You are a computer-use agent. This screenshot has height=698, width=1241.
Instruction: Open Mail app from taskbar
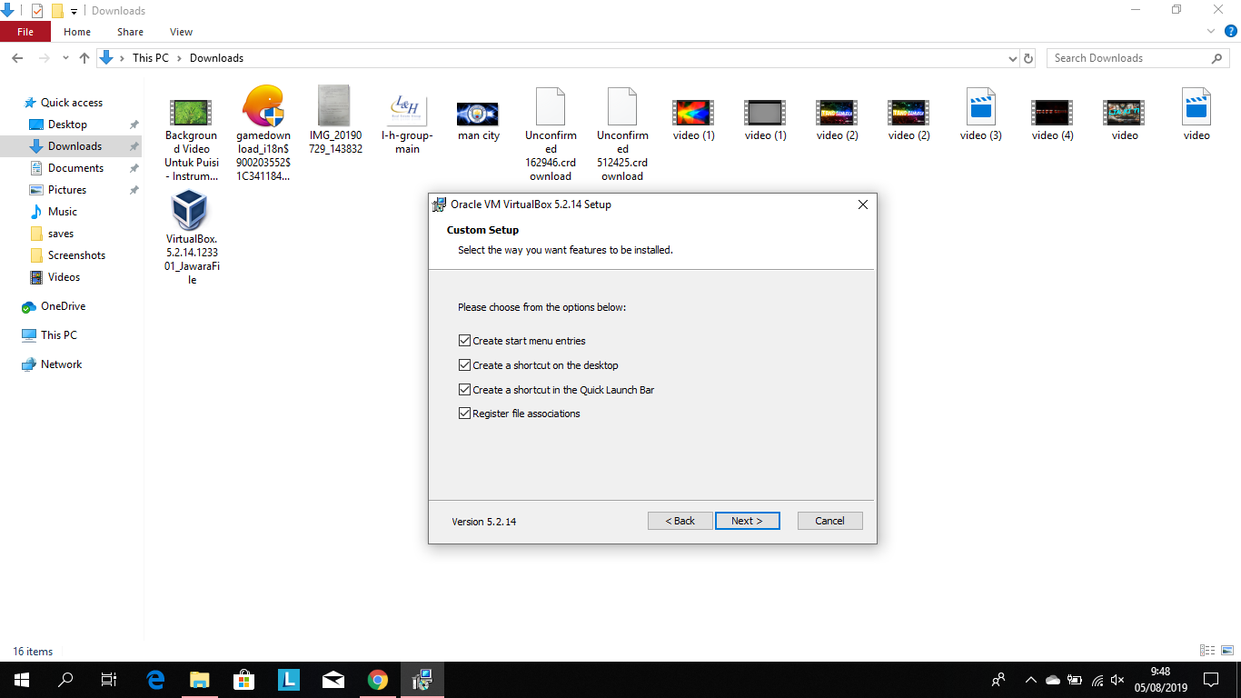(x=333, y=680)
